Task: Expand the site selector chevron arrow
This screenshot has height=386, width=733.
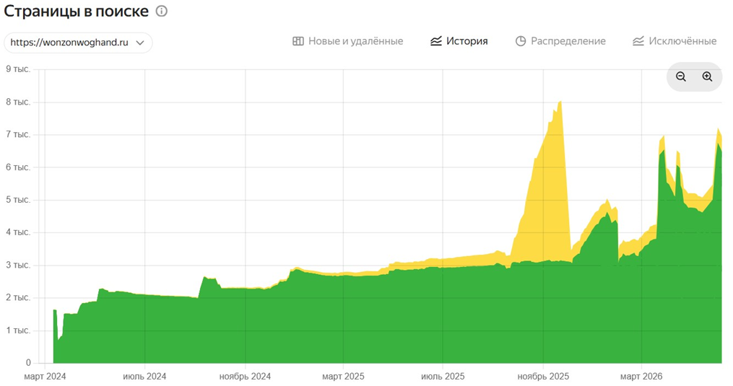Action: click(x=140, y=43)
